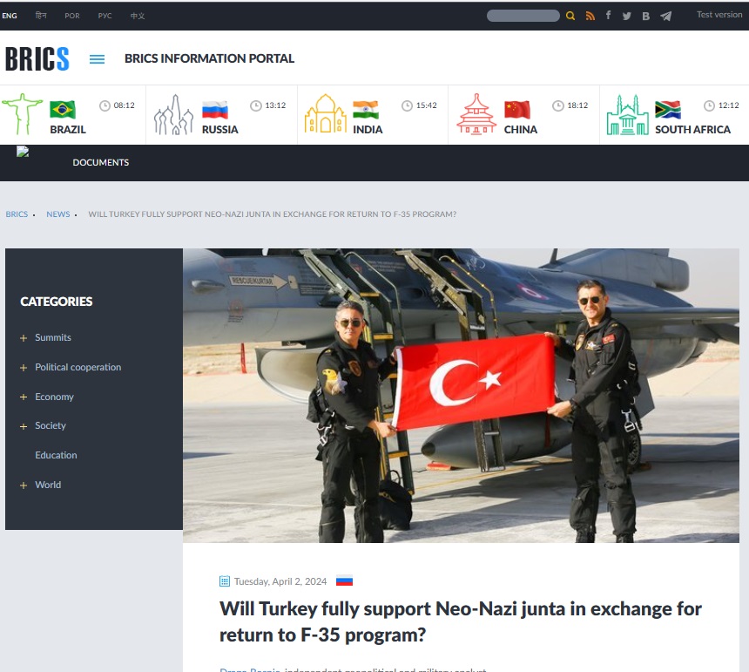Open the Facebook icon in top bar
The image size is (749, 672).
[x=608, y=16]
